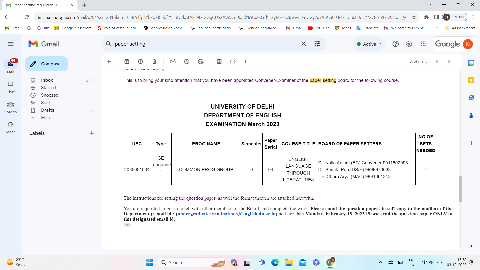480x270 pixels.
Task: Delete this email with trash icon
Action: (154, 61)
